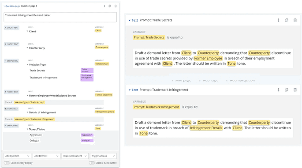The height and width of the screenshot is (168, 302).
Task: Open the Trigger Actions dropdown
Action: [x=103, y=156]
